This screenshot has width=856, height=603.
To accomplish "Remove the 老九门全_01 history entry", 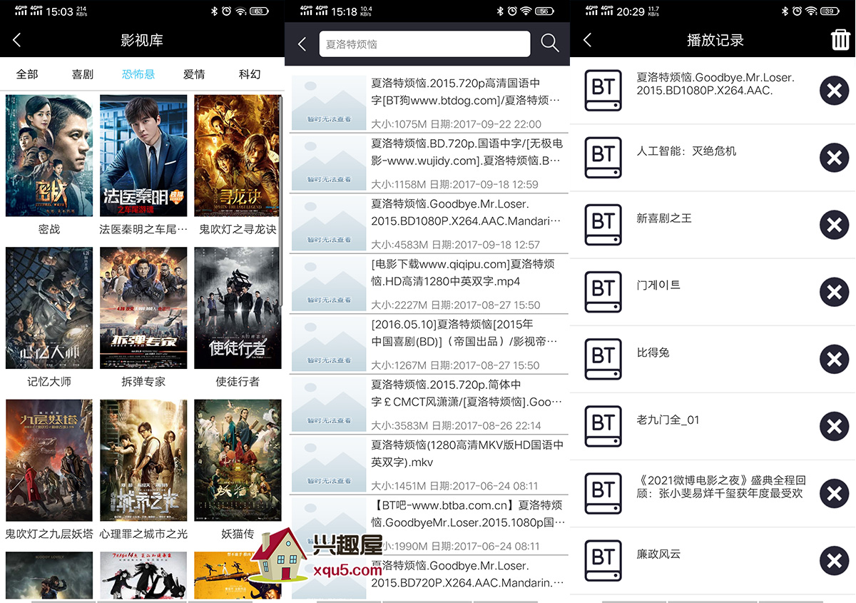I will click(x=834, y=426).
